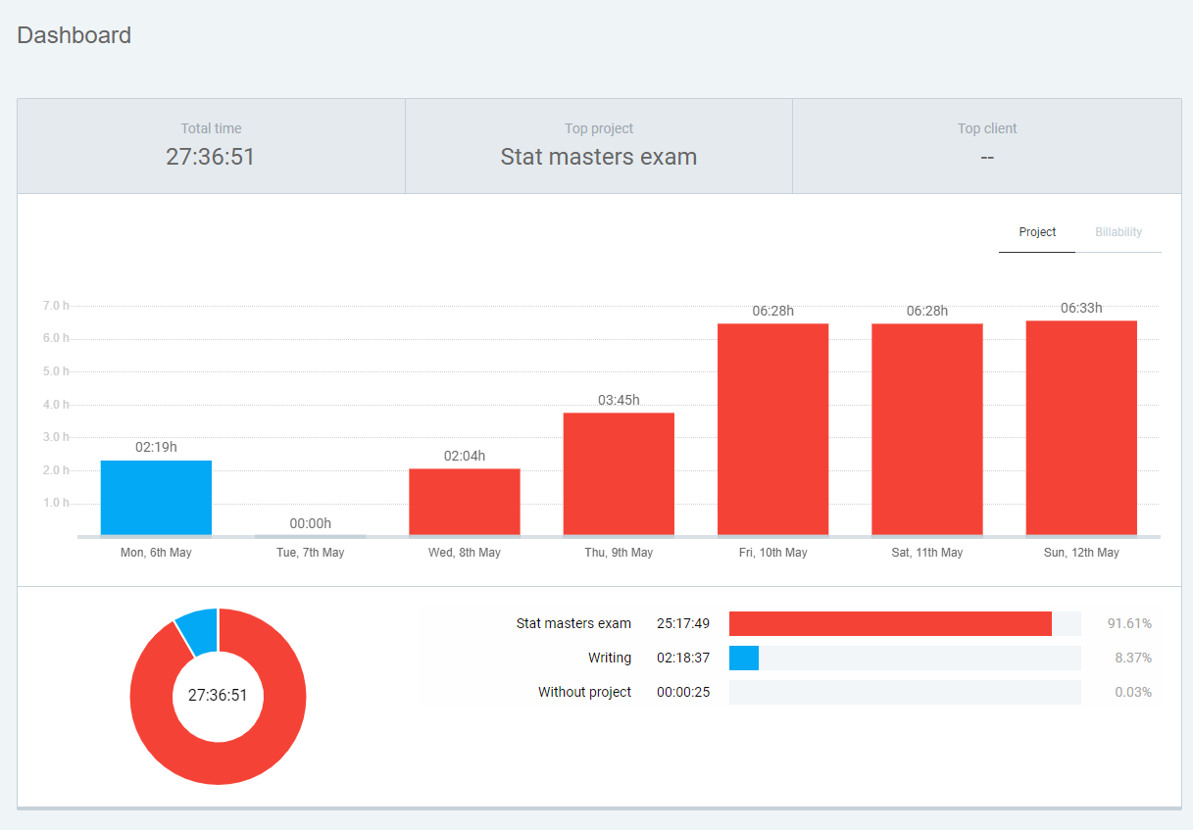Click the Top project summary card
Viewport: 1193px width, 830px height.
(598, 146)
